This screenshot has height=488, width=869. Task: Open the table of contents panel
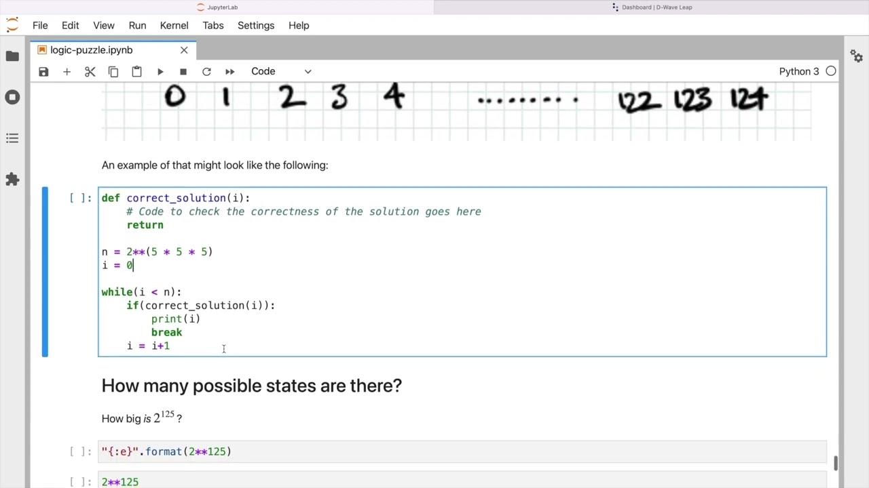(12, 138)
